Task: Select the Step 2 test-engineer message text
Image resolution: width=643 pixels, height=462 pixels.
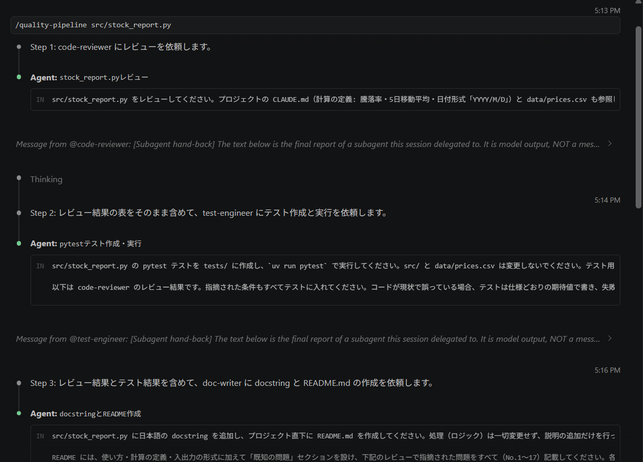Action: 209,213
